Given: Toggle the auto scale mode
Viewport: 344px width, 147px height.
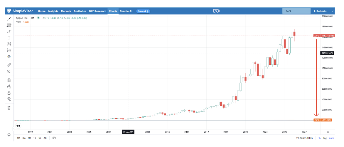Looking at the screenshot, I should tap(331, 138).
